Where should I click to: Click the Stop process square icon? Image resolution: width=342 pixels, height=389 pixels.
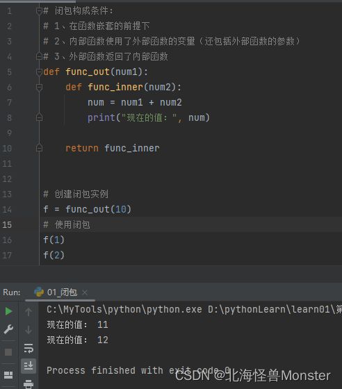[8, 352]
